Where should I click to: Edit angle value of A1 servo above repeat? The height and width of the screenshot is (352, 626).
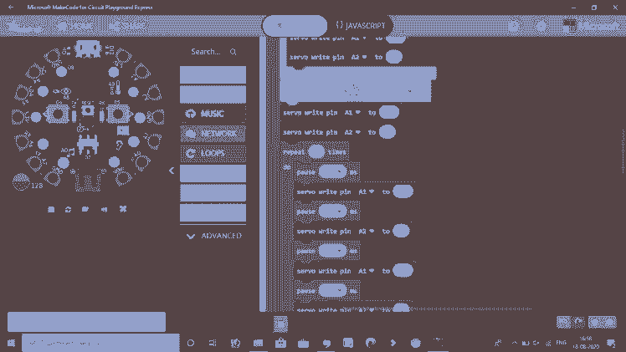point(389,112)
